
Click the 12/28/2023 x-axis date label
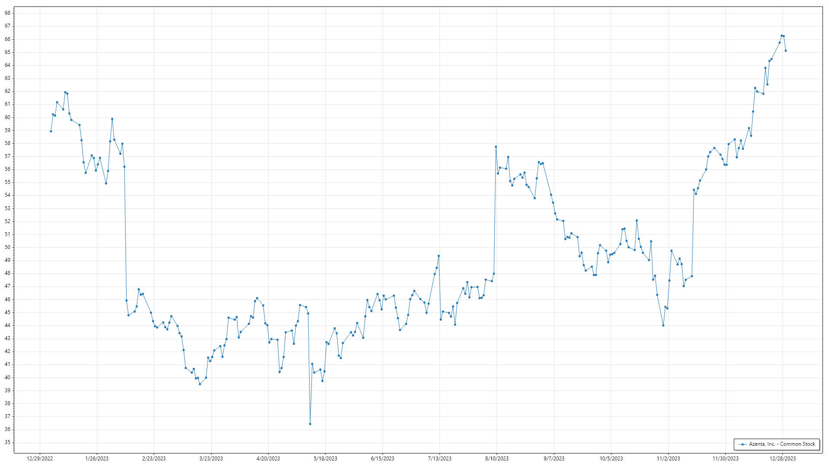click(x=782, y=458)
